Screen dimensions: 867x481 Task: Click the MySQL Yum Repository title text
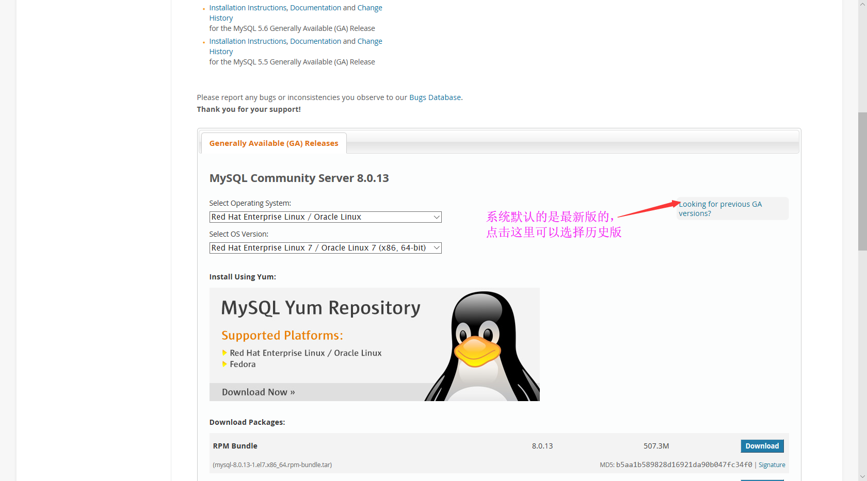coord(320,308)
